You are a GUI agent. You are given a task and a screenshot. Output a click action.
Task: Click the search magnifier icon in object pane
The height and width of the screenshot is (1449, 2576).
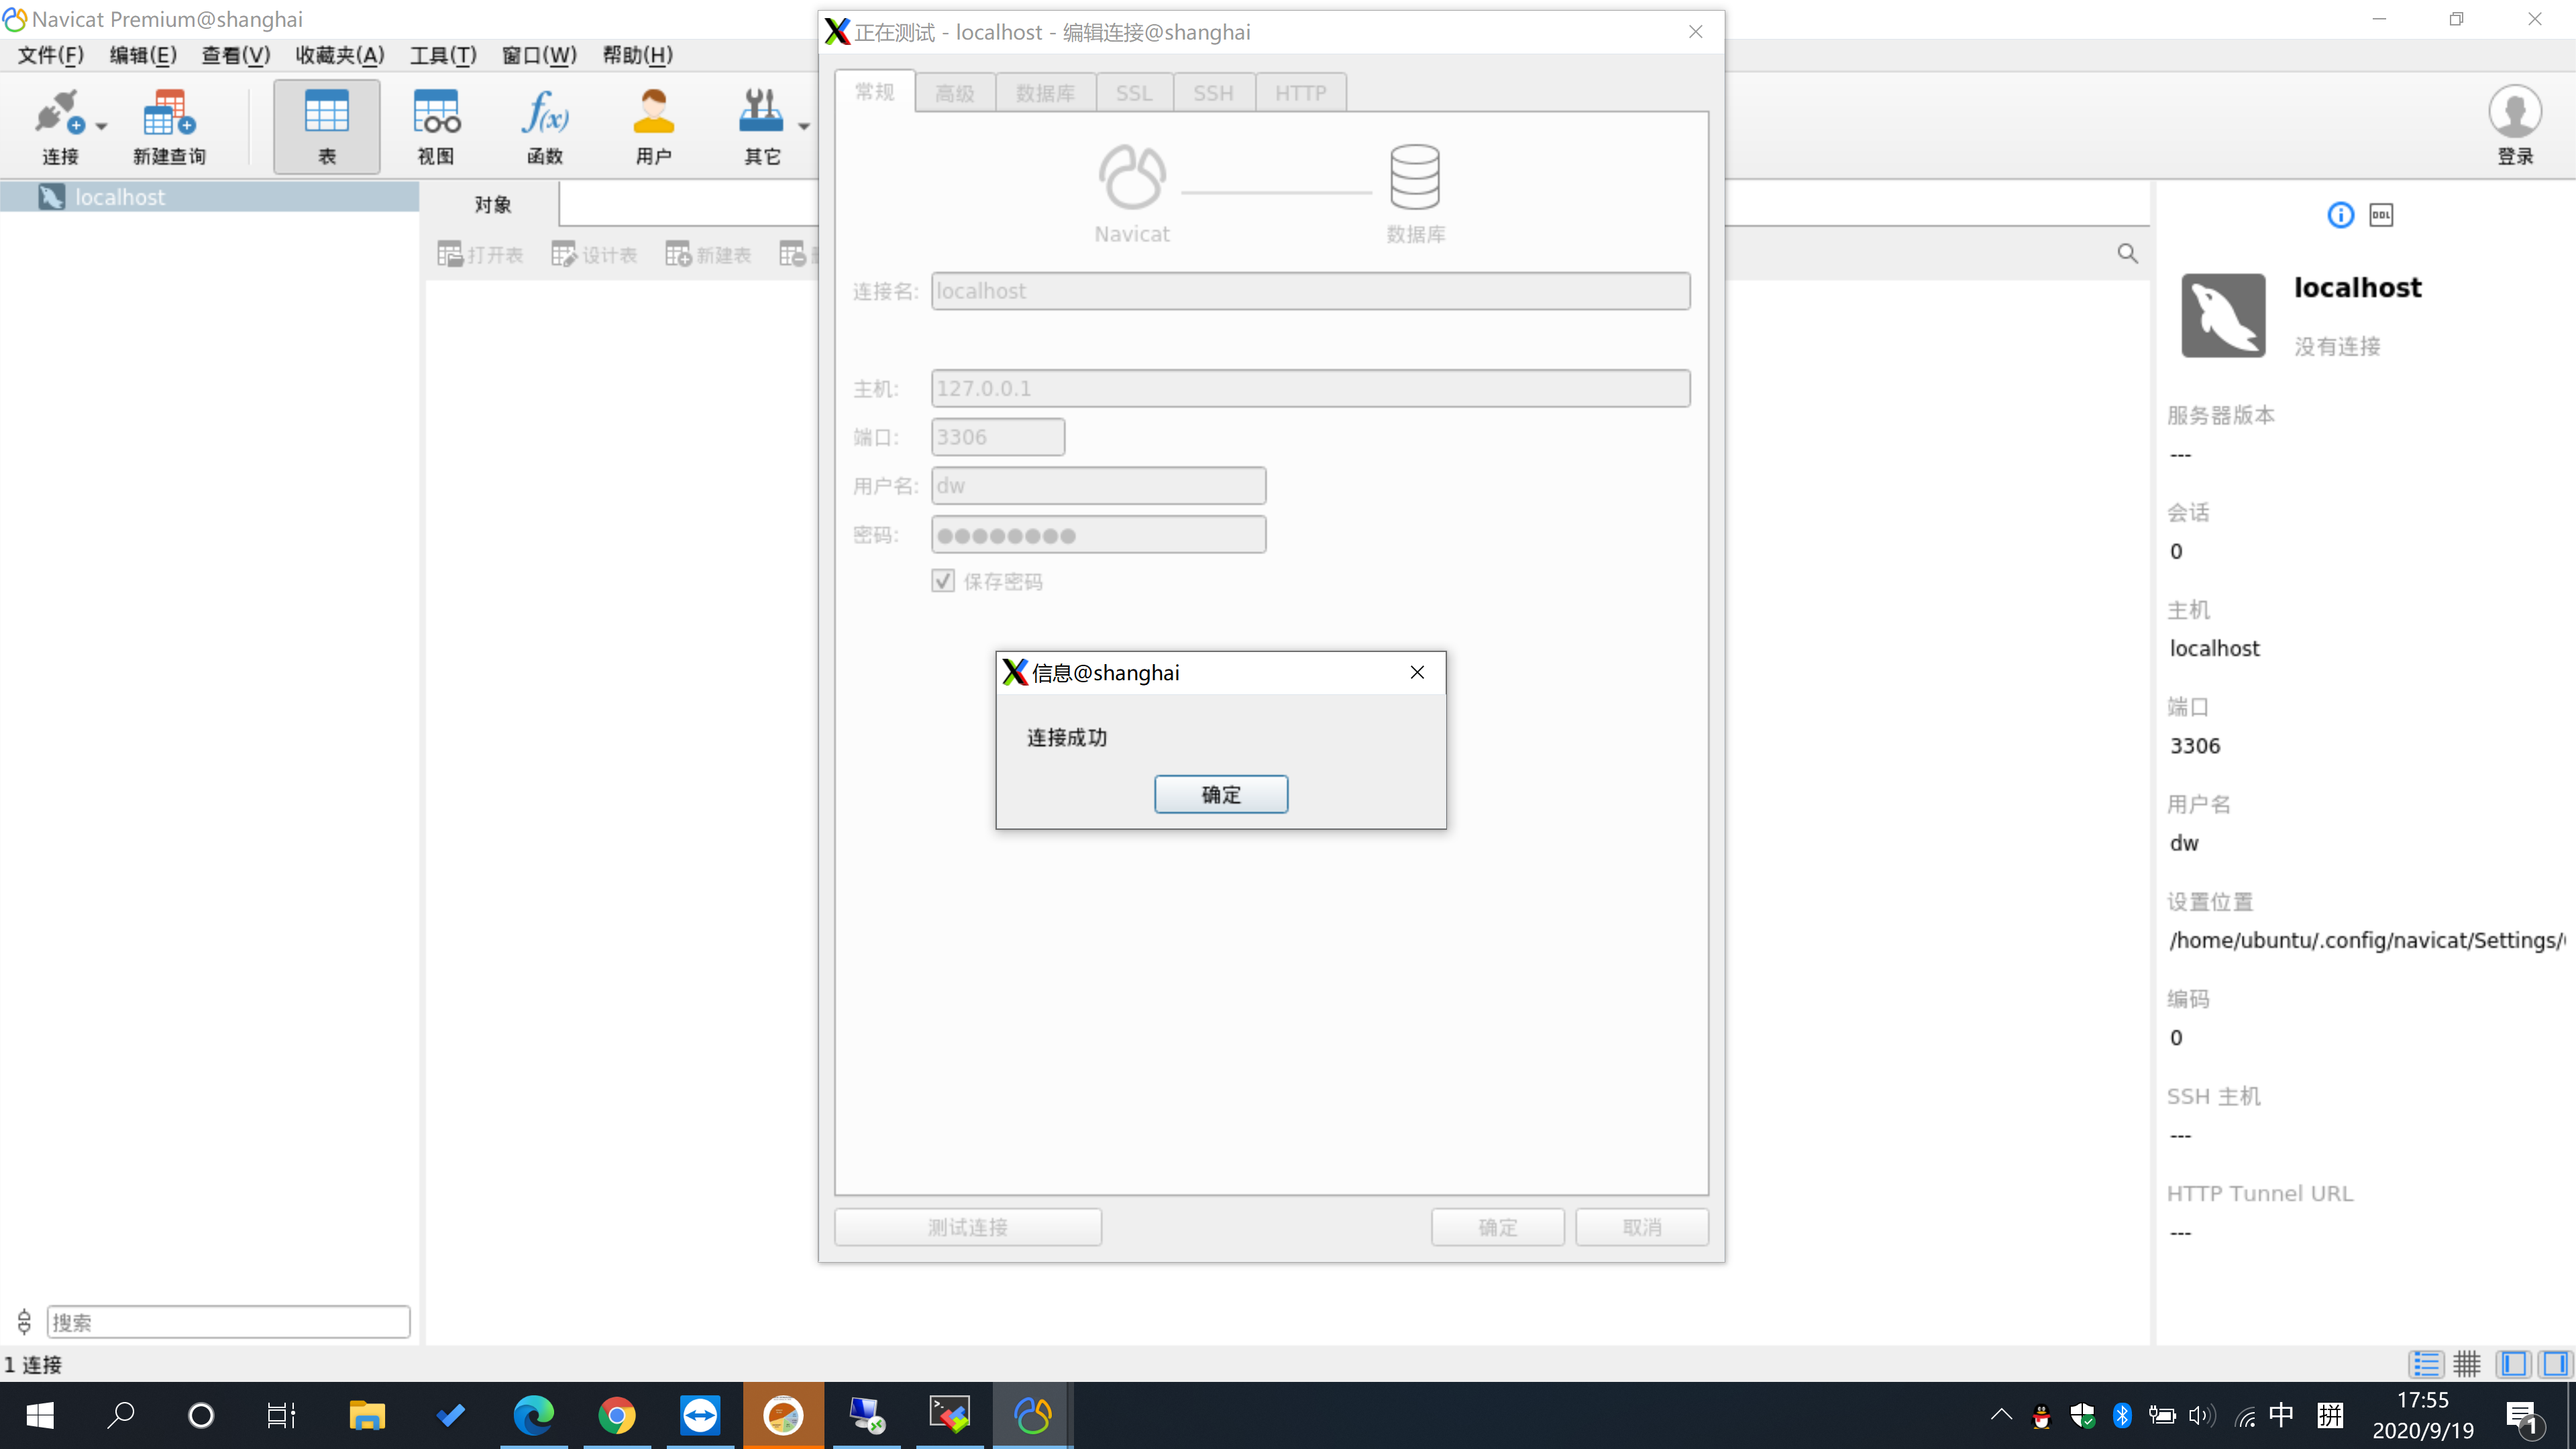(2127, 254)
